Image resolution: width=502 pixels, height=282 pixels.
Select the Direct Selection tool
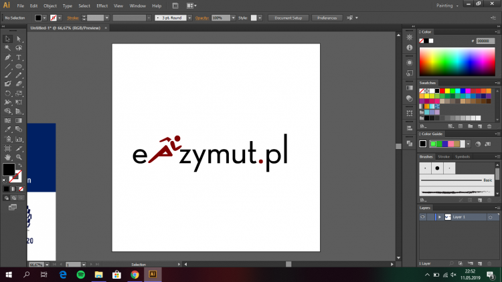point(19,39)
